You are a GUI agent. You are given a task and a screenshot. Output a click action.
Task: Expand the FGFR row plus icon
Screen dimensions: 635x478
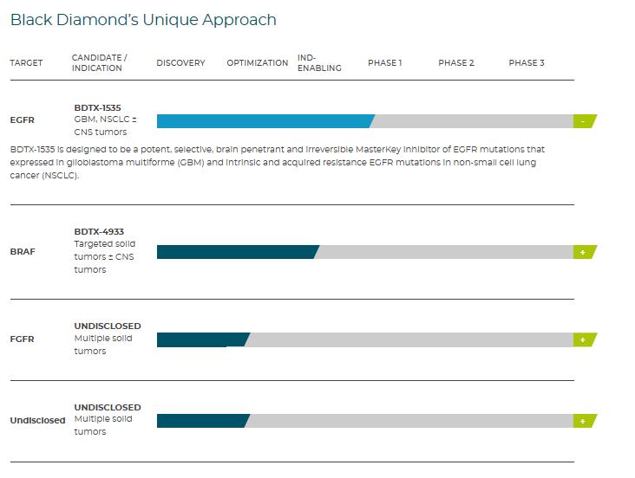click(584, 339)
